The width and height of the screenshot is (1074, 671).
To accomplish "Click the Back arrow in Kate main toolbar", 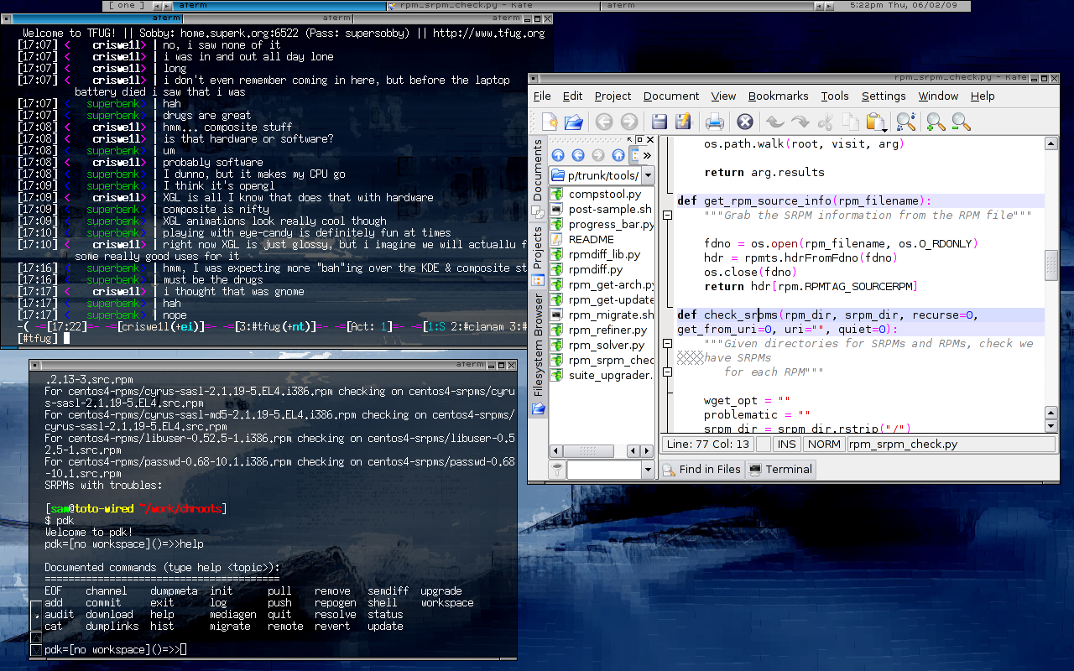I will click(x=603, y=122).
